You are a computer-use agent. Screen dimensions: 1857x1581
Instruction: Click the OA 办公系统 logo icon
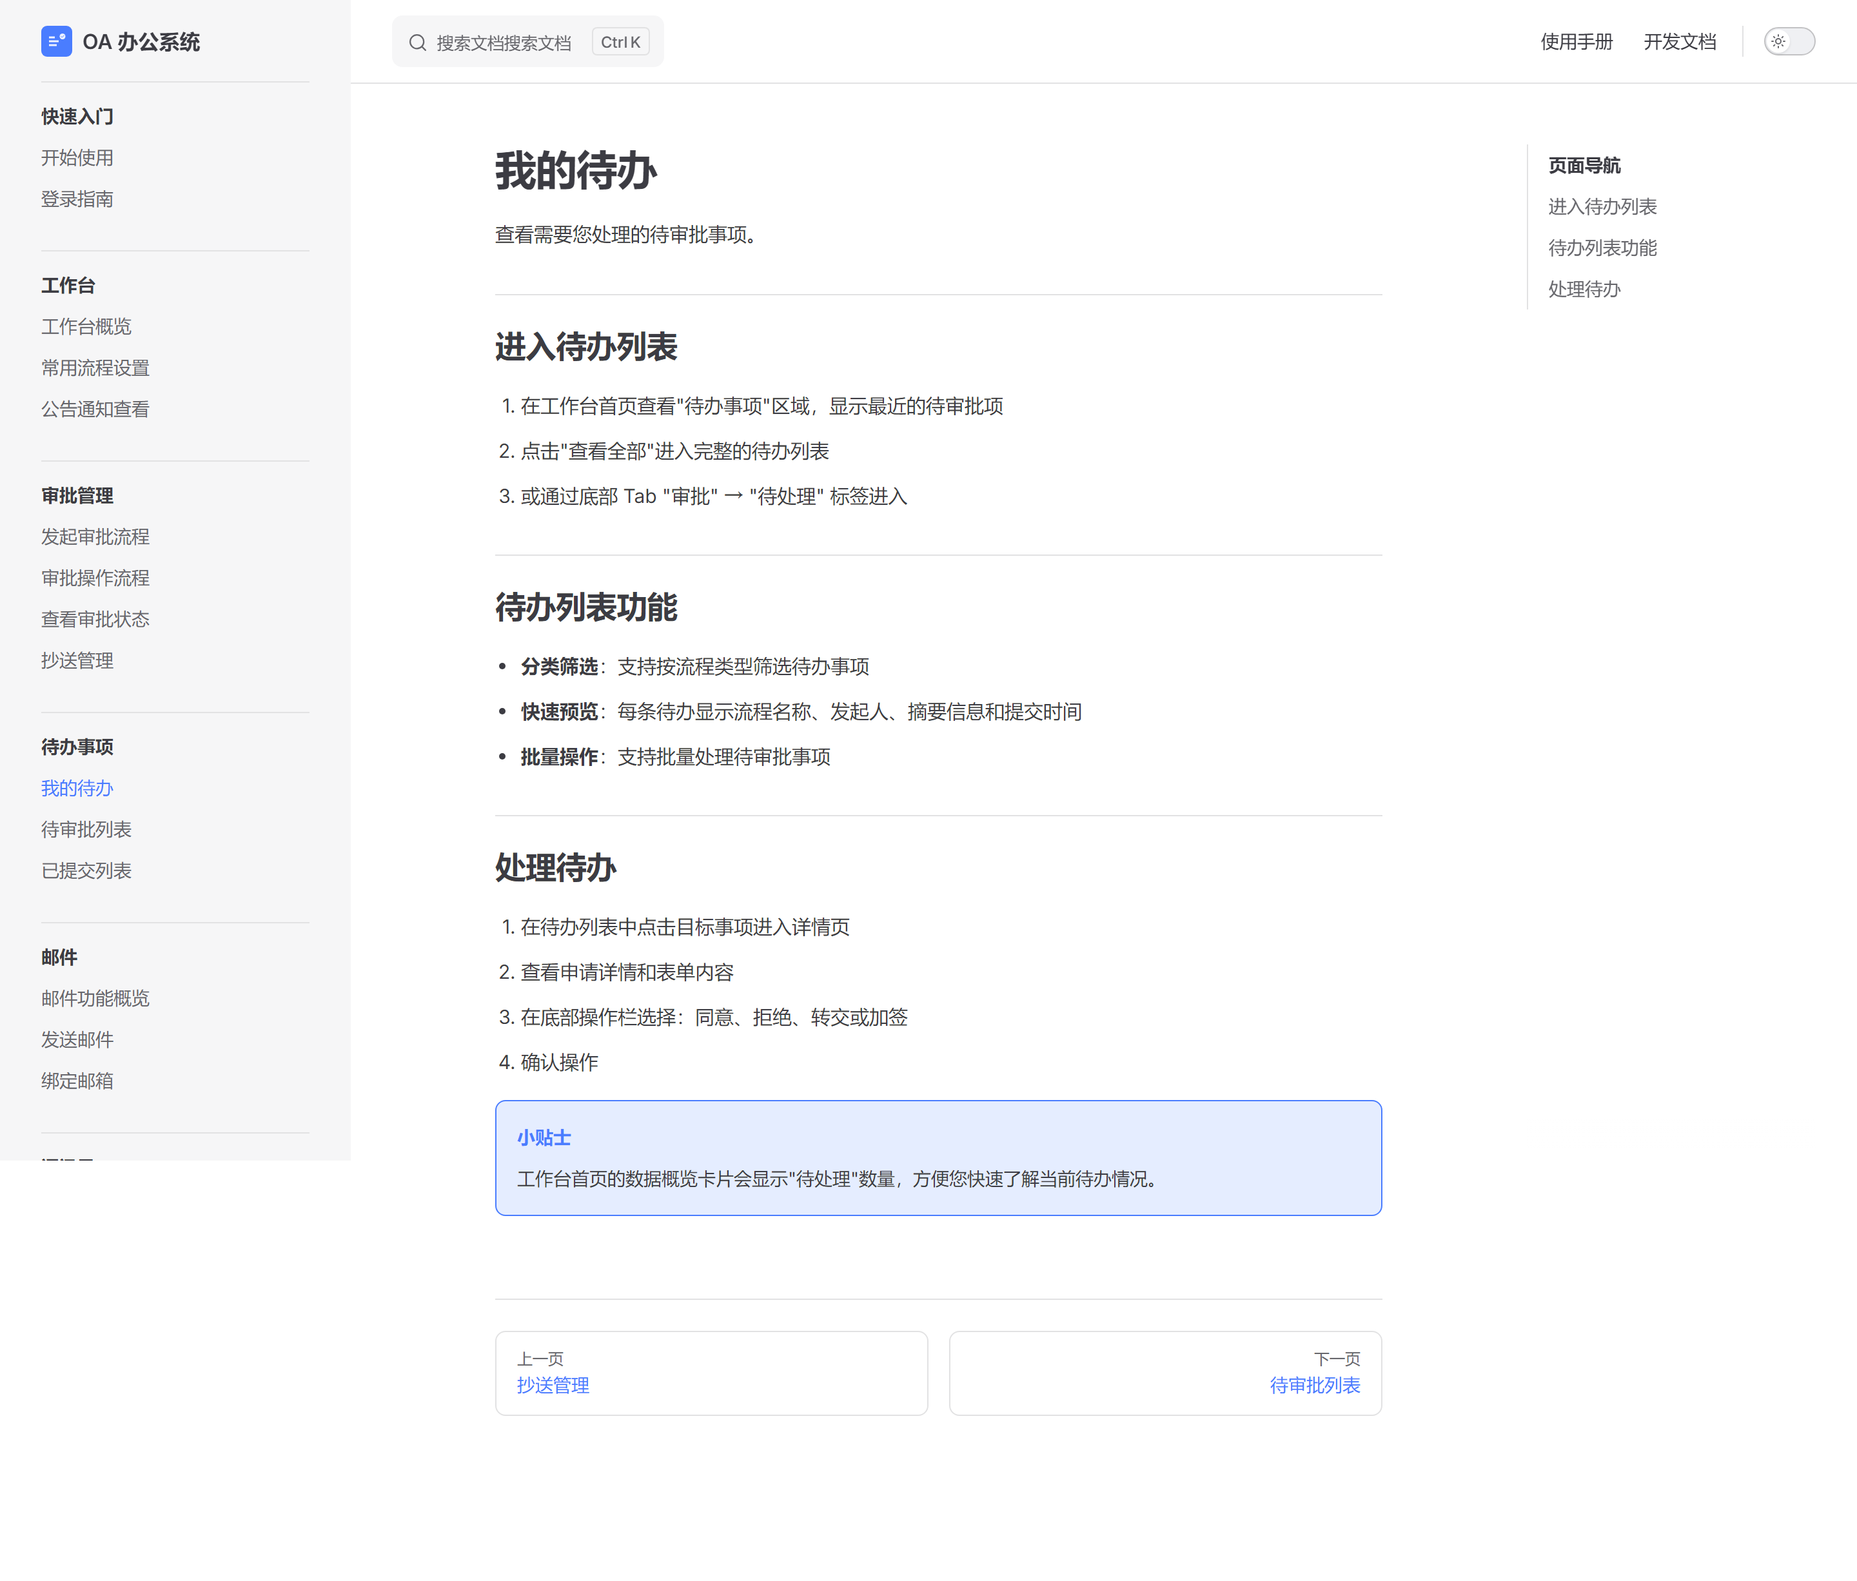click(57, 41)
